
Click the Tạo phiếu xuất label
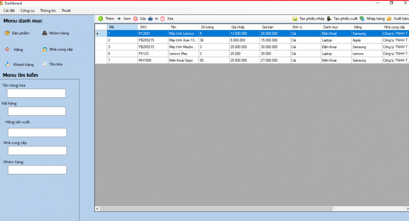click(346, 18)
